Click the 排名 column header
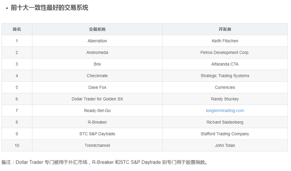Viewport: 291px width, 171px height. [17, 30]
